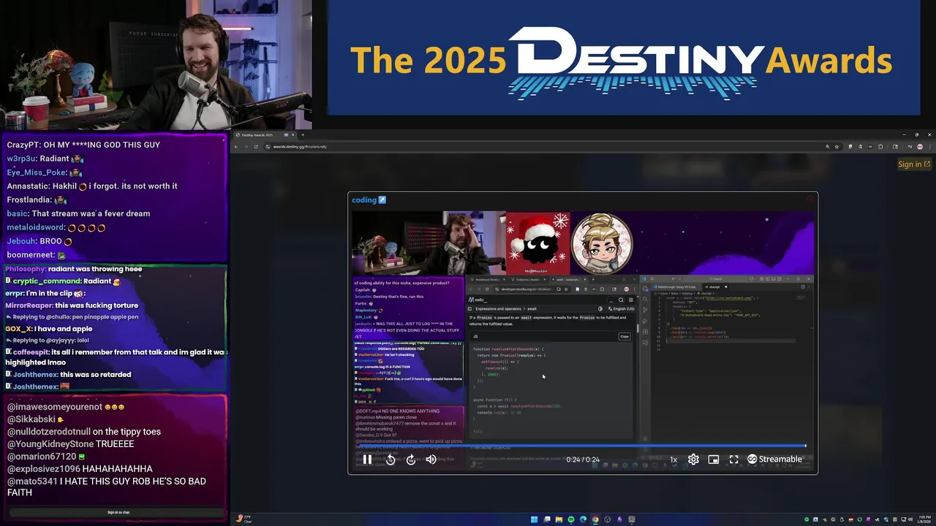Skip the video forward ten seconds
Viewport: 936px width, 526px height.
pos(411,460)
